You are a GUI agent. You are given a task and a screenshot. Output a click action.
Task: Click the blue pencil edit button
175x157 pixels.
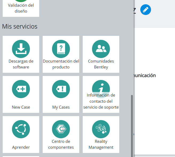point(146,10)
